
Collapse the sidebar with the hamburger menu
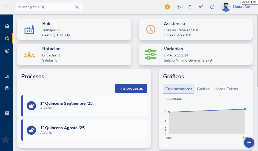[x=7, y=7]
